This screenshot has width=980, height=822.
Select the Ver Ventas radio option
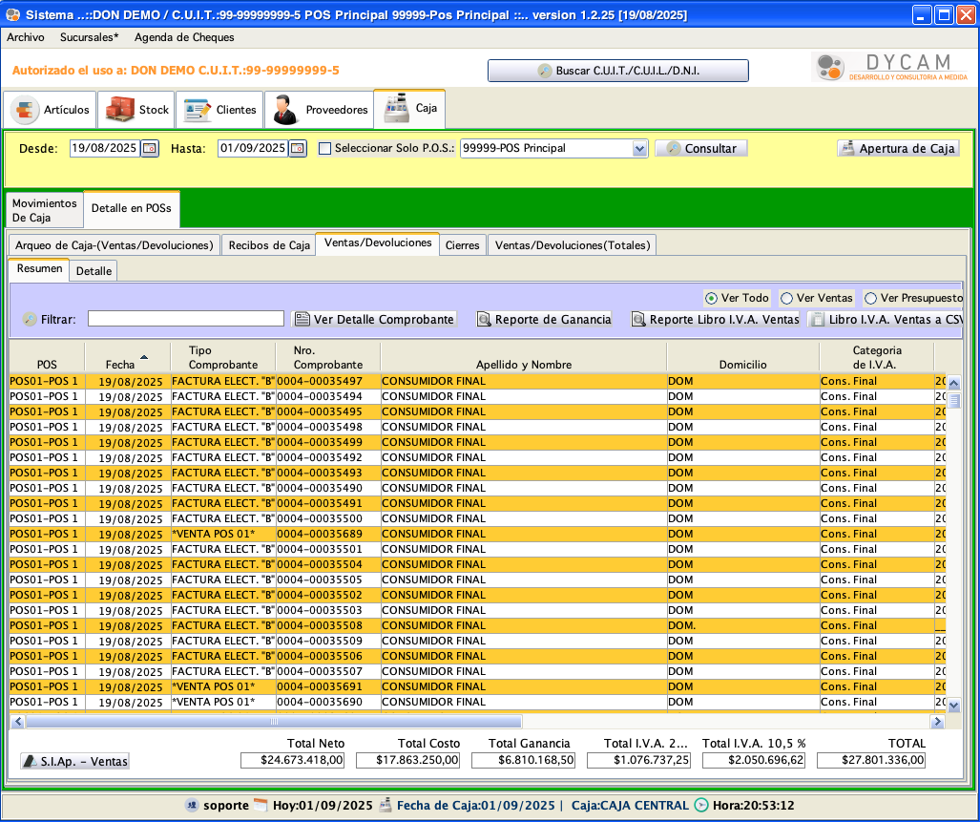coord(787,298)
